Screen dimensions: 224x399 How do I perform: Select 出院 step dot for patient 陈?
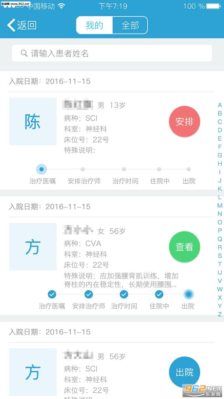pyautogui.click(x=189, y=169)
